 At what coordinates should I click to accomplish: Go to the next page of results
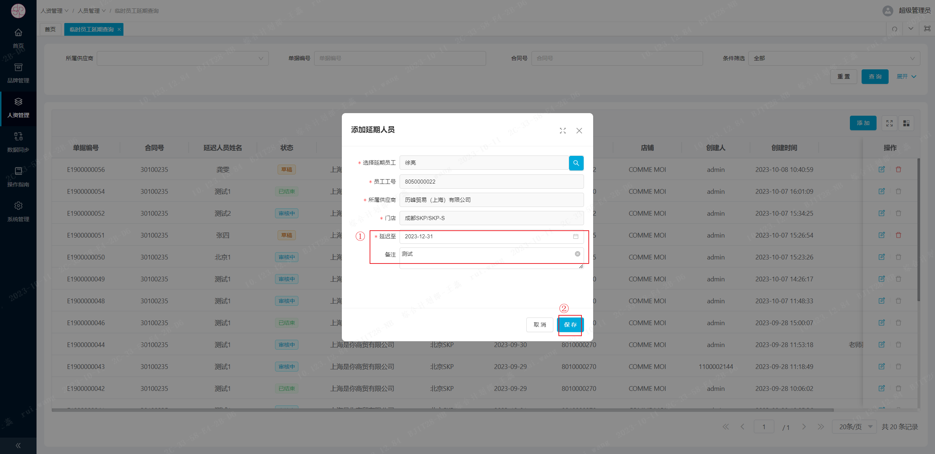pyautogui.click(x=804, y=427)
